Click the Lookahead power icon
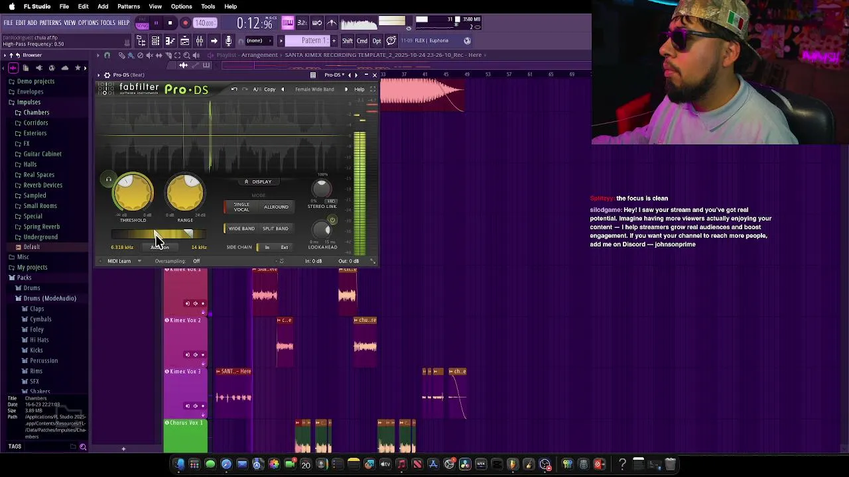The width and height of the screenshot is (849, 477). [x=332, y=221]
